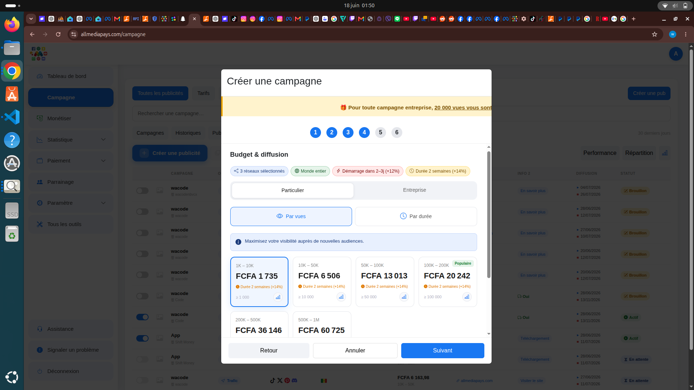This screenshot has height=390, width=694.
Task: Expand the Paiement sidebar menu
Action: coord(71,161)
